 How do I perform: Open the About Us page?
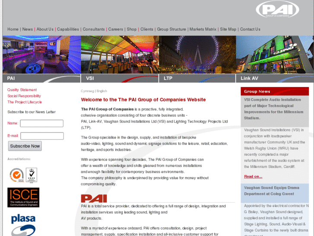click(45, 29)
